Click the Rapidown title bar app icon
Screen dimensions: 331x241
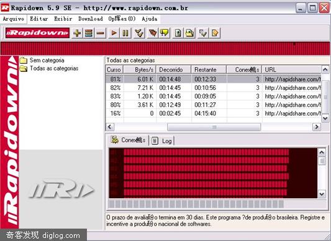(x=5, y=8)
